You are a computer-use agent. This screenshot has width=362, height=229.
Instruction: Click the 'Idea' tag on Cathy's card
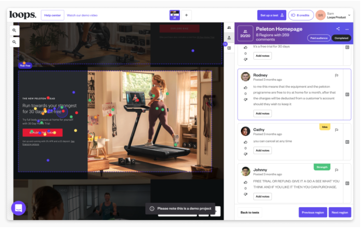point(325,127)
